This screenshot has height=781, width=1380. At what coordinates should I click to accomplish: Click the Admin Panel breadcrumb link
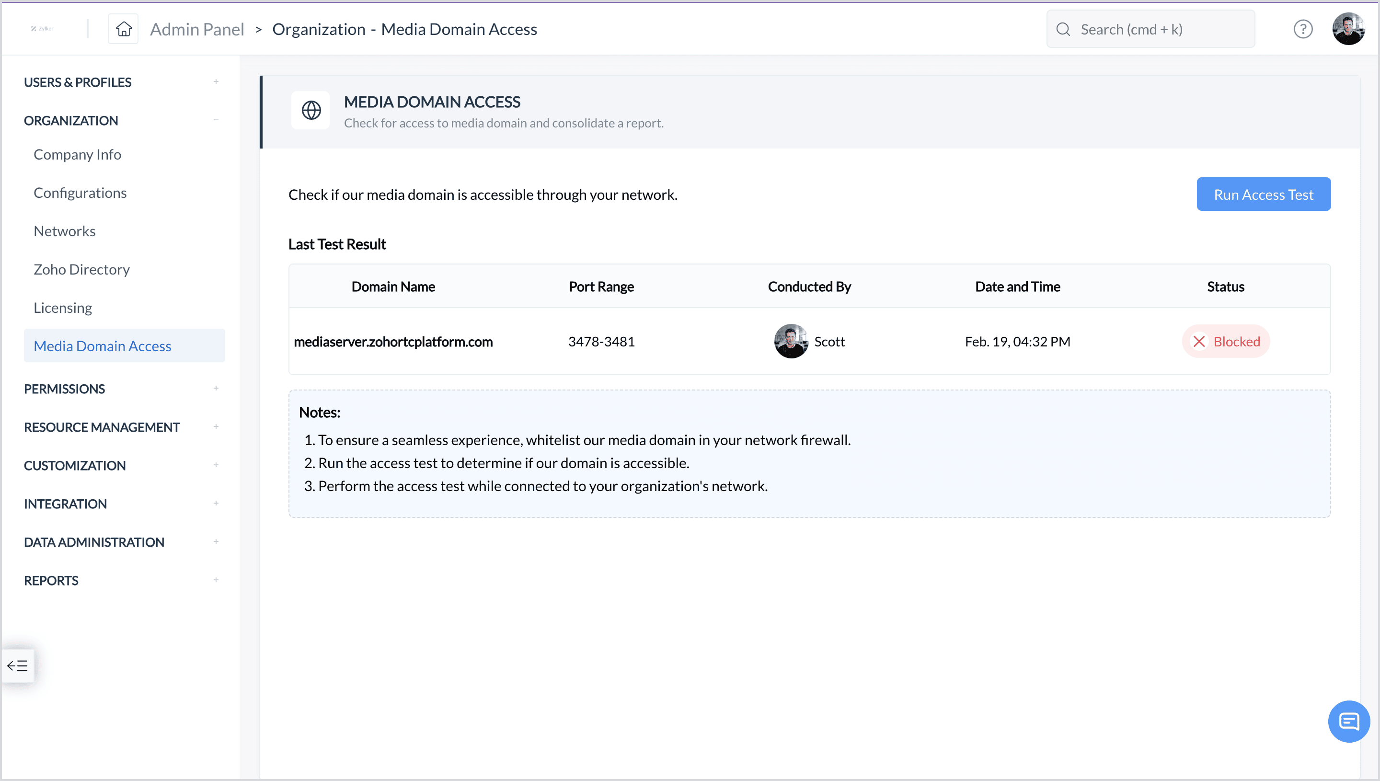tap(197, 29)
